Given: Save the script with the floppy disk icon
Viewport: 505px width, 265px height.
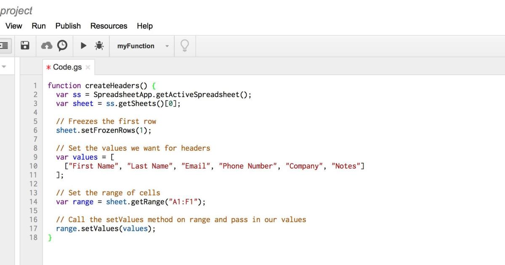Looking at the screenshot, I should pyautogui.click(x=25, y=45).
